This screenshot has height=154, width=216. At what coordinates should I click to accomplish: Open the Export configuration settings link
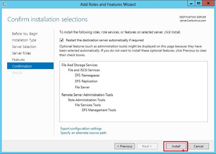tap(81, 129)
